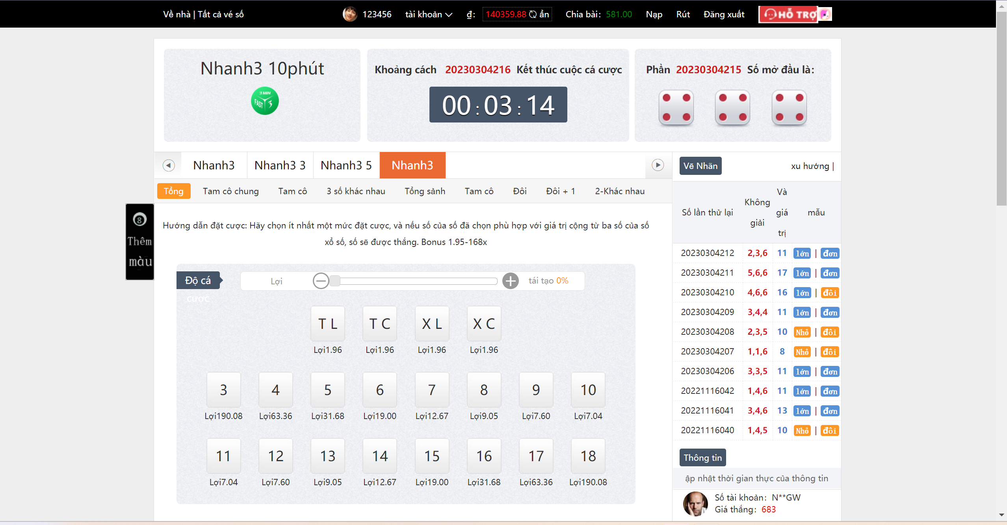
Task: Click the plus circle on Lợi slider
Action: point(510,281)
